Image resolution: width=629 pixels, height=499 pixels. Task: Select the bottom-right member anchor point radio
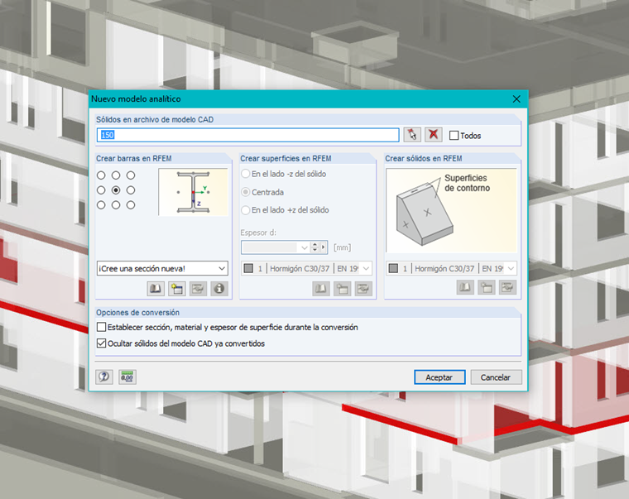tap(131, 205)
